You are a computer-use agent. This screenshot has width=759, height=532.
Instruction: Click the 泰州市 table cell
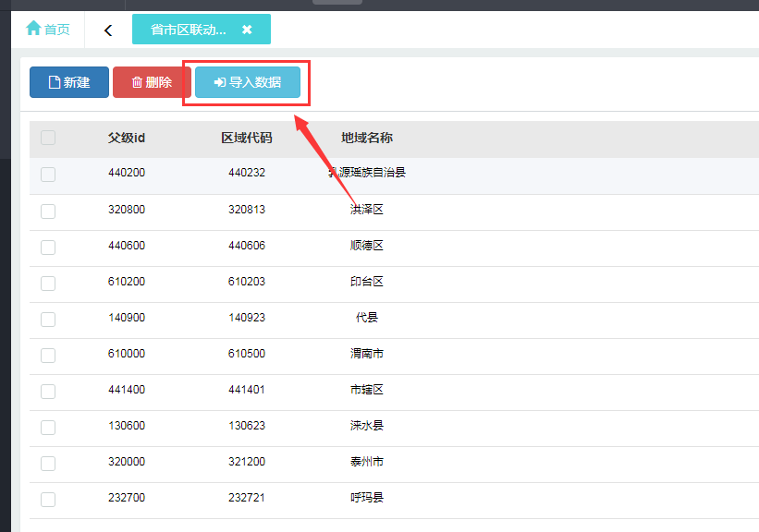click(367, 462)
